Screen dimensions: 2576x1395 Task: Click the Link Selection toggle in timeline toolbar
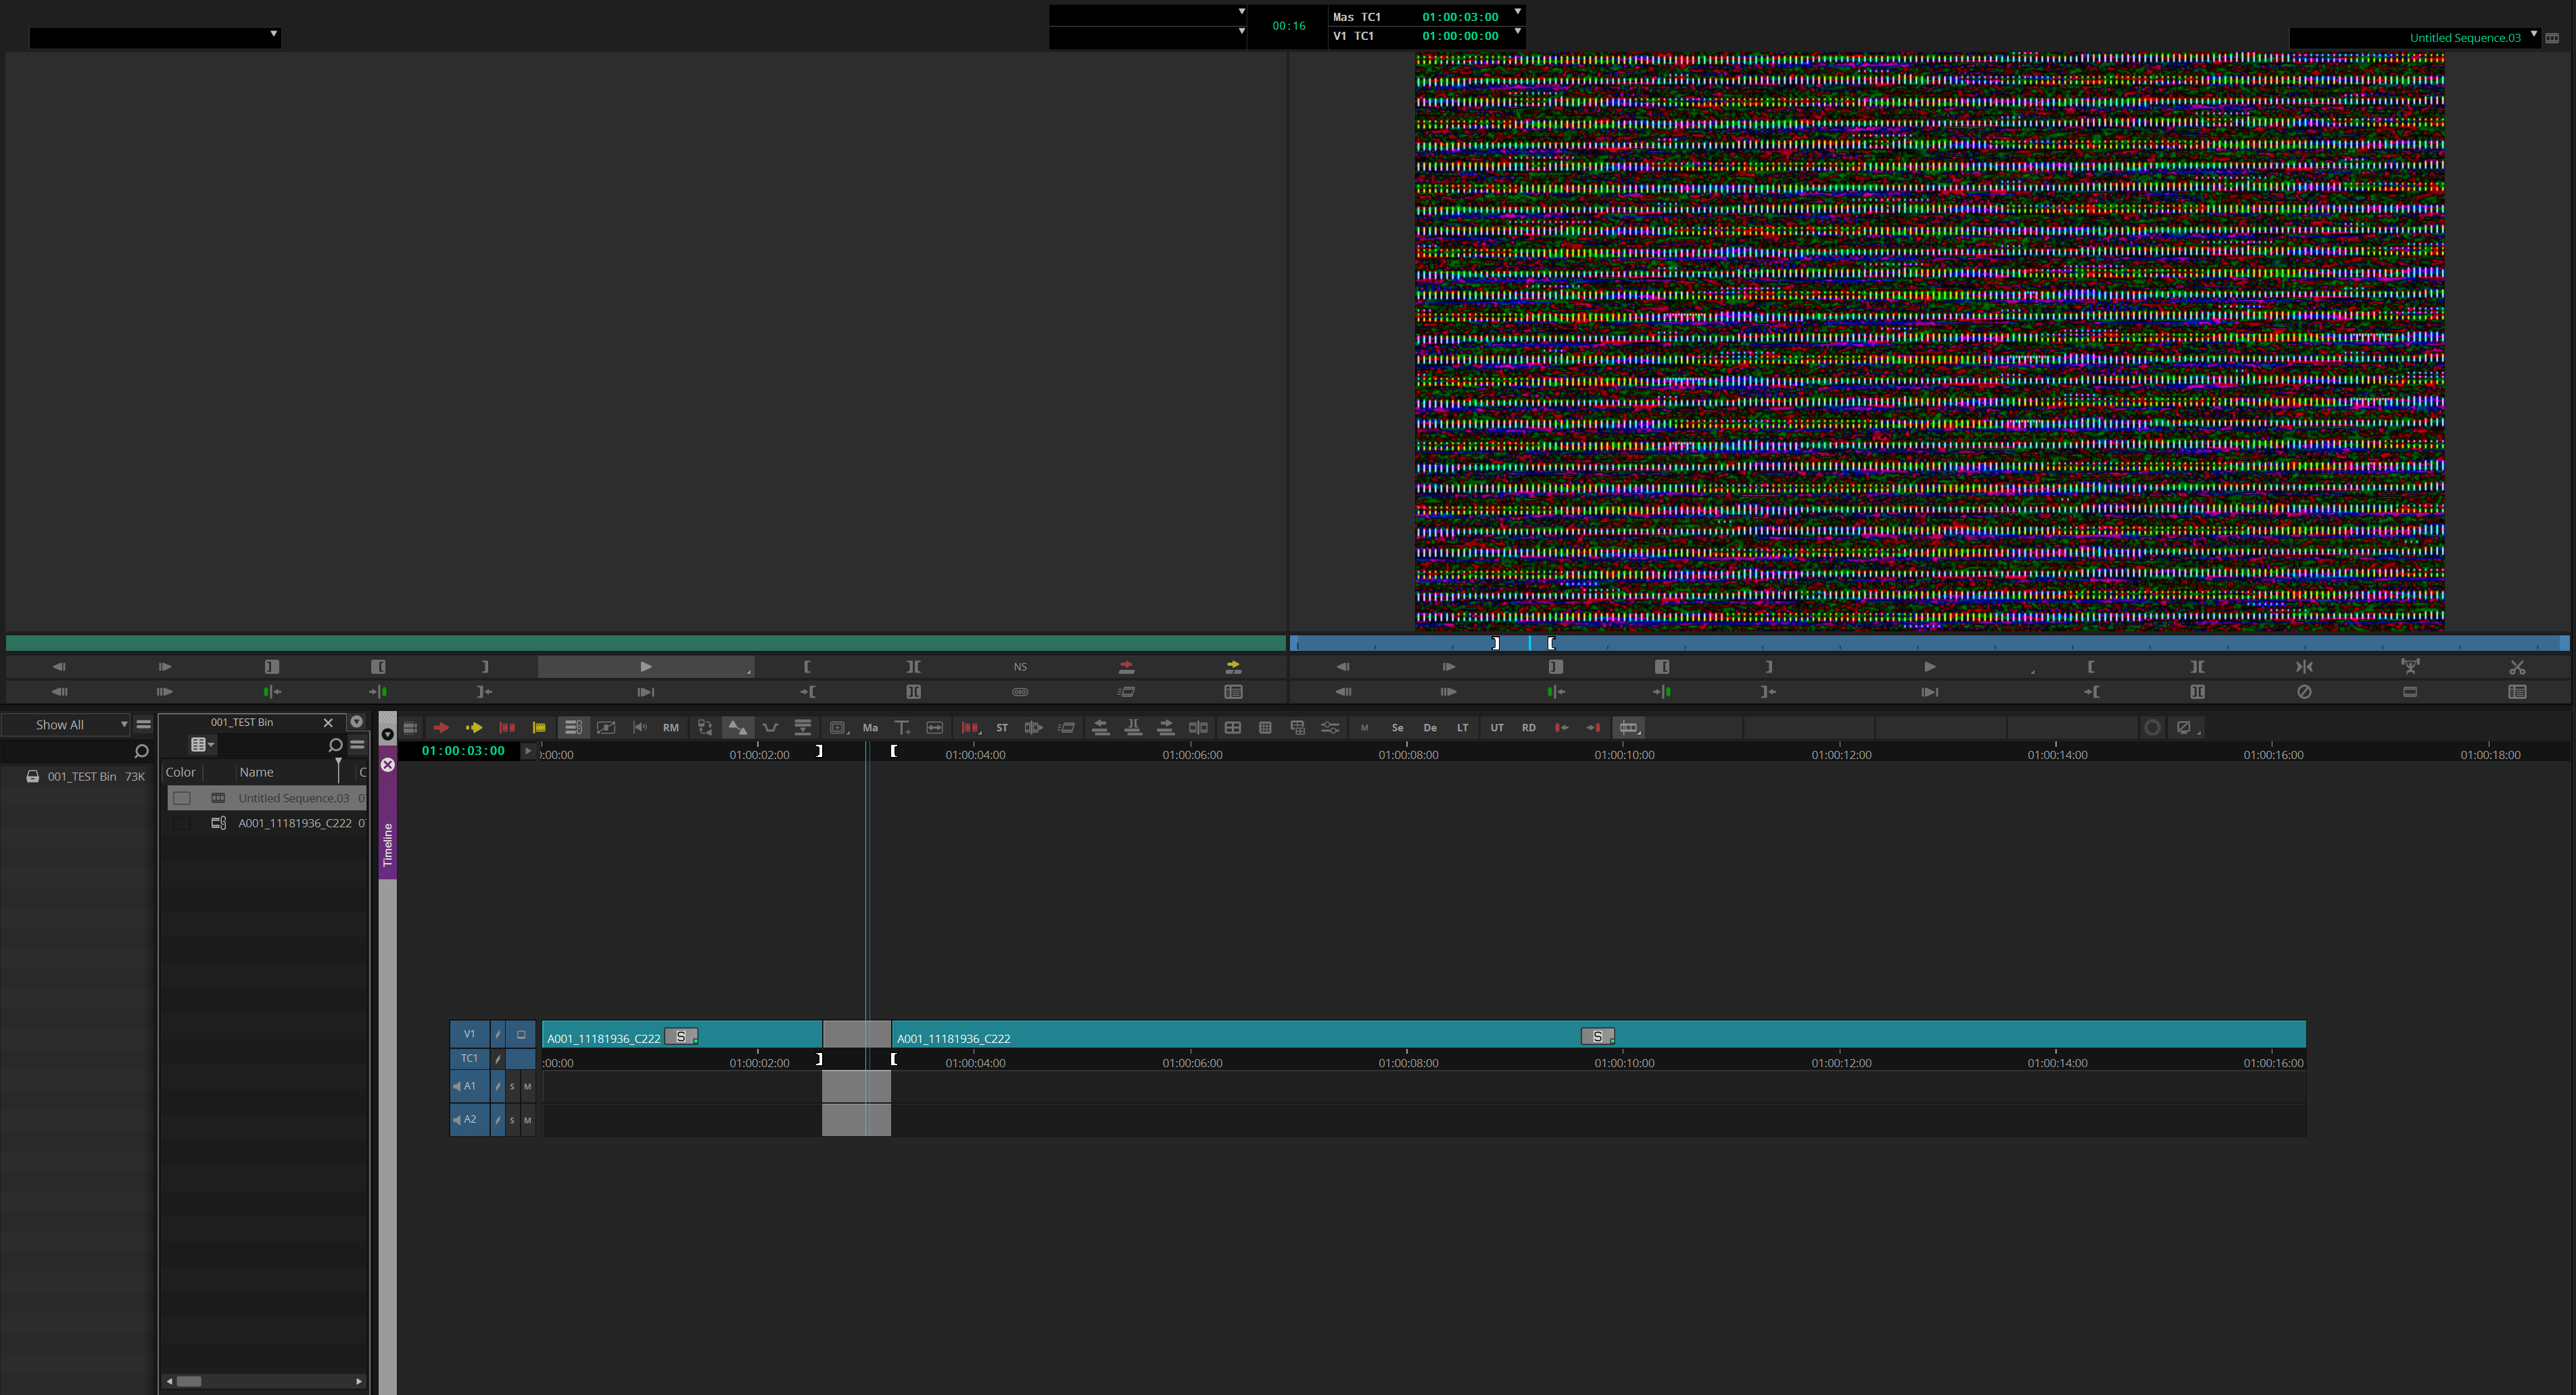[573, 727]
